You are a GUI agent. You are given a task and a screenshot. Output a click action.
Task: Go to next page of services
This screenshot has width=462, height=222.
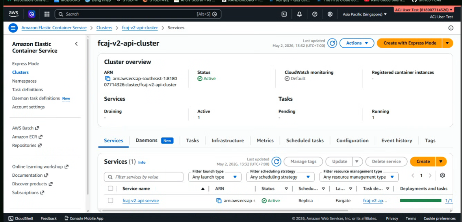pos(430,176)
